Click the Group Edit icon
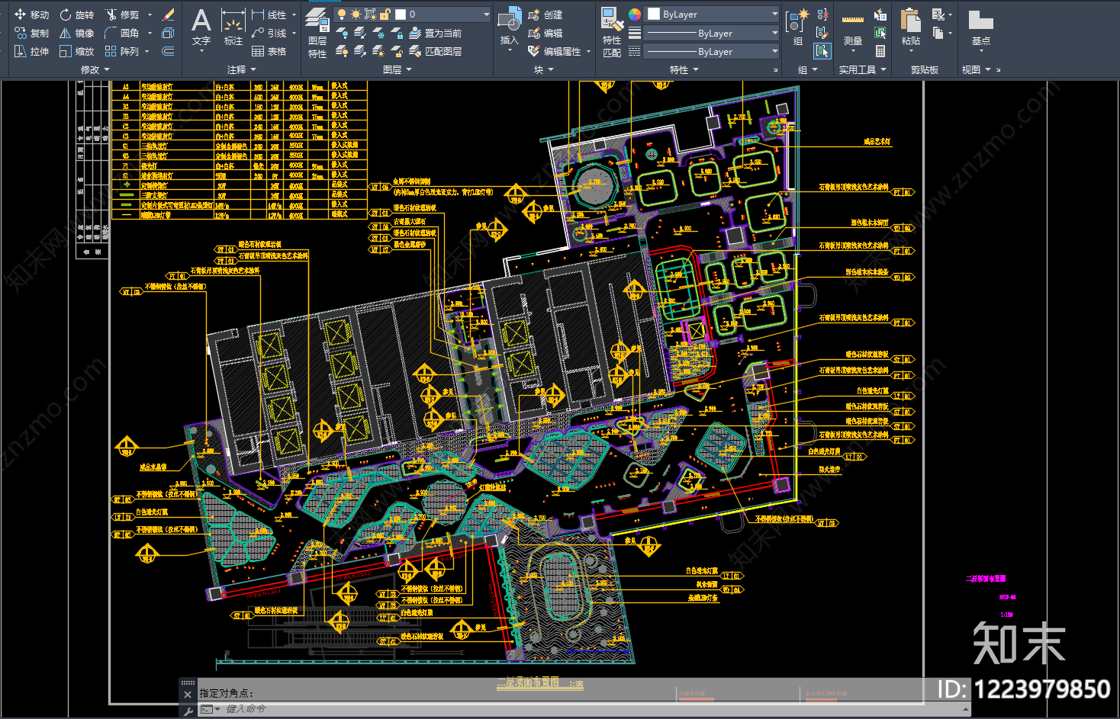This screenshot has height=719, width=1120. (822, 33)
